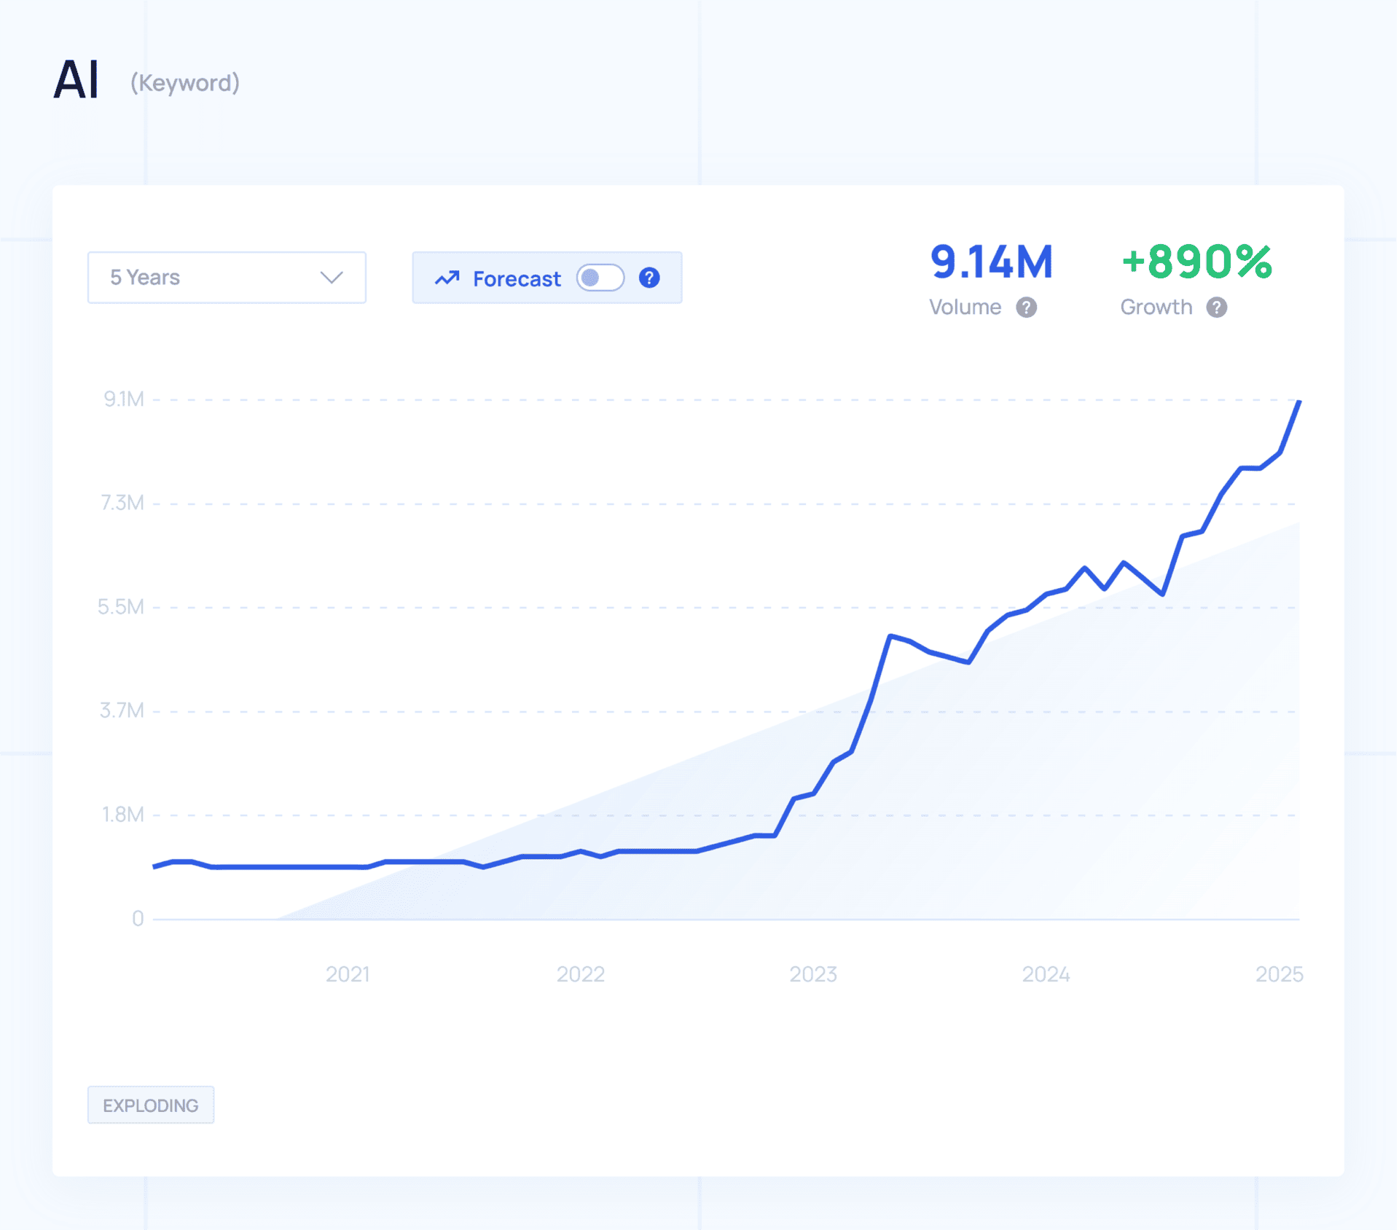The width and height of the screenshot is (1399, 1230).
Task: Click the 2025 x-axis label
Action: click(x=1279, y=974)
